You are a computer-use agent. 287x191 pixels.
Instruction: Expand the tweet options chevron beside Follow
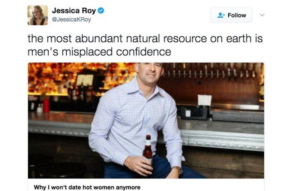click(262, 15)
